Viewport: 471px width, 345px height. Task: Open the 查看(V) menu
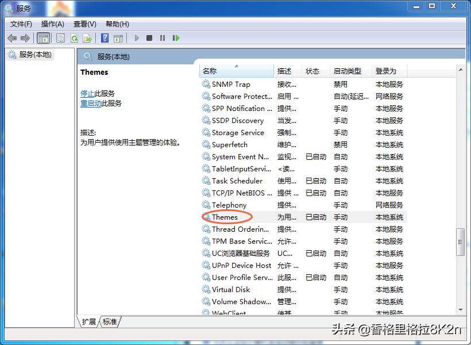coord(84,24)
